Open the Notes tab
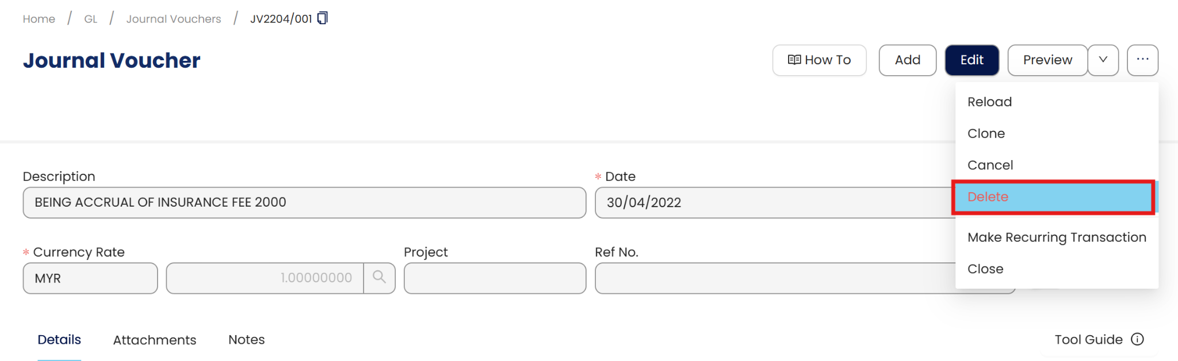Screen dimensions: 1178x361 [x=246, y=340]
